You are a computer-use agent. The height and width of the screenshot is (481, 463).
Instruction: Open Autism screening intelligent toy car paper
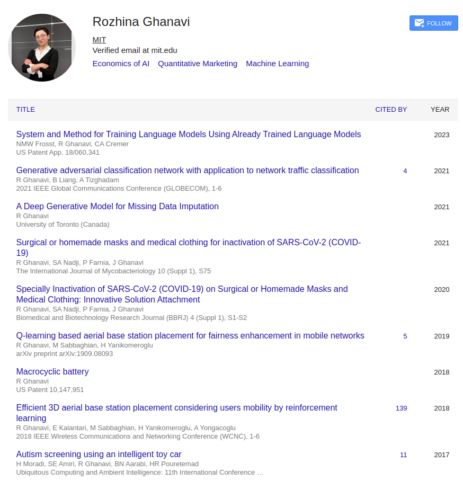pyautogui.click(x=99, y=455)
